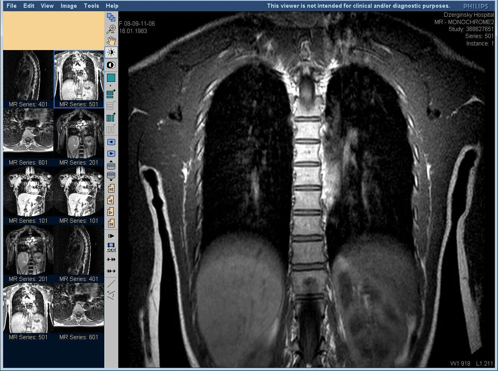498x371 pixels.
Task: Add a row to the layout
Action: (x=111, y=94)
